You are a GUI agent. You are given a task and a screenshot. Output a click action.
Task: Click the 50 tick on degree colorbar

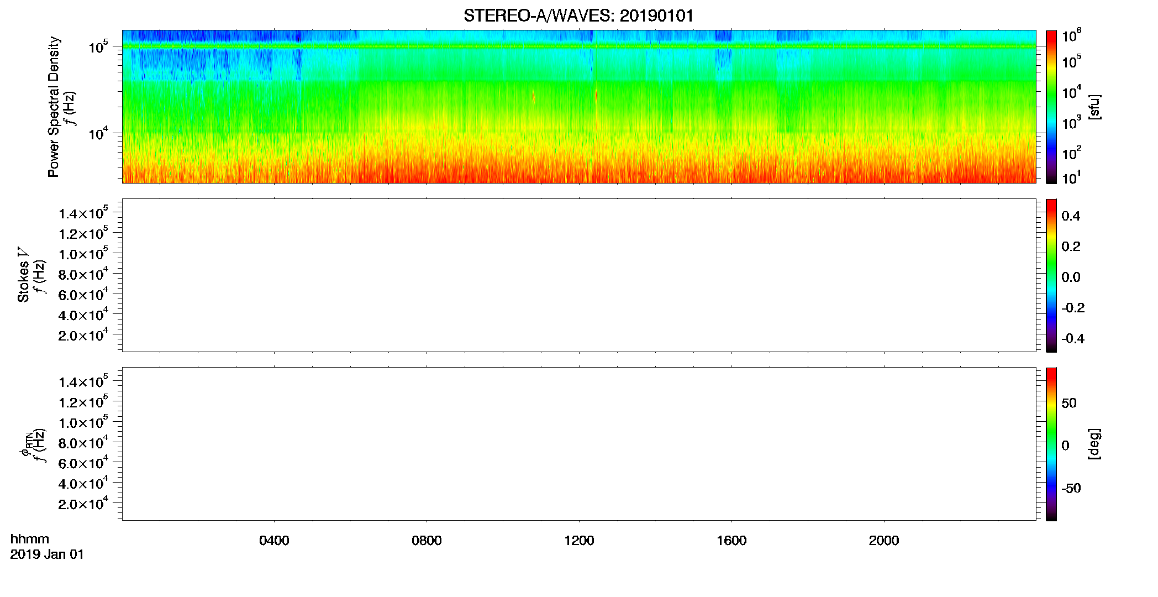(1069, 404)
